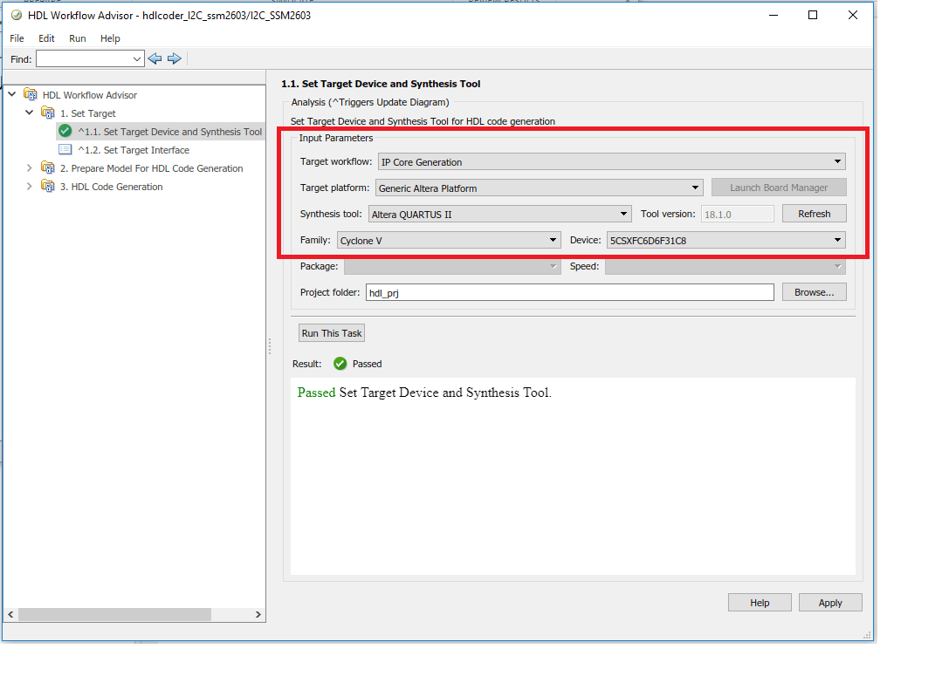Image resolution: width=949 pixels, height=676 pixels.
Task: Click the 'Passed' text beside Result label
Action: coord(367,364)
